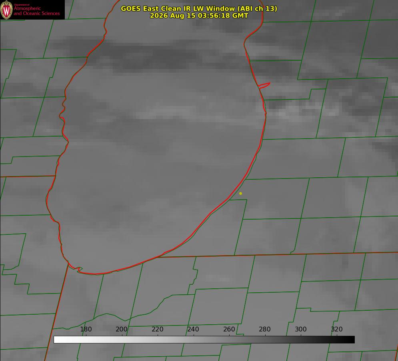
Task: Click the 200 label on colorbar
Action: point(121,329)
